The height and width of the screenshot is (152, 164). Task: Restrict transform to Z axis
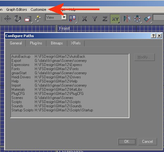click(105, 19)
